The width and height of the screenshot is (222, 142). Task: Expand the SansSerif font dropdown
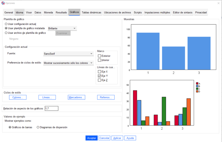coord(68,54)
